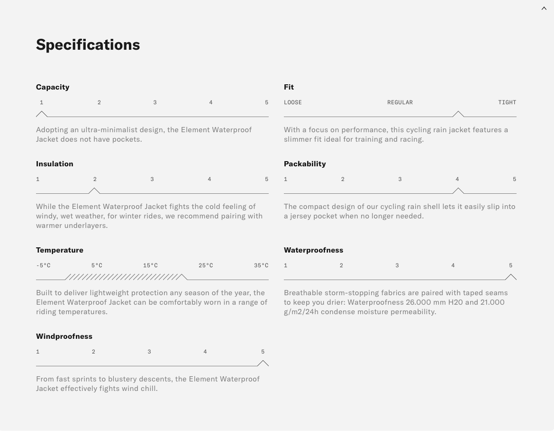Click the Fit scale triangle marker

point(458,114)
